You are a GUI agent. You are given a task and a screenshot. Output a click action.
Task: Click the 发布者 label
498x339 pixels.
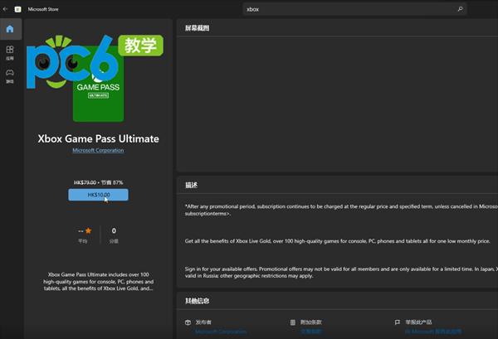point(203,322)
